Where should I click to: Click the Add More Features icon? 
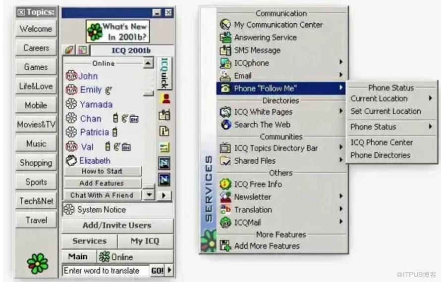[225, 245]
